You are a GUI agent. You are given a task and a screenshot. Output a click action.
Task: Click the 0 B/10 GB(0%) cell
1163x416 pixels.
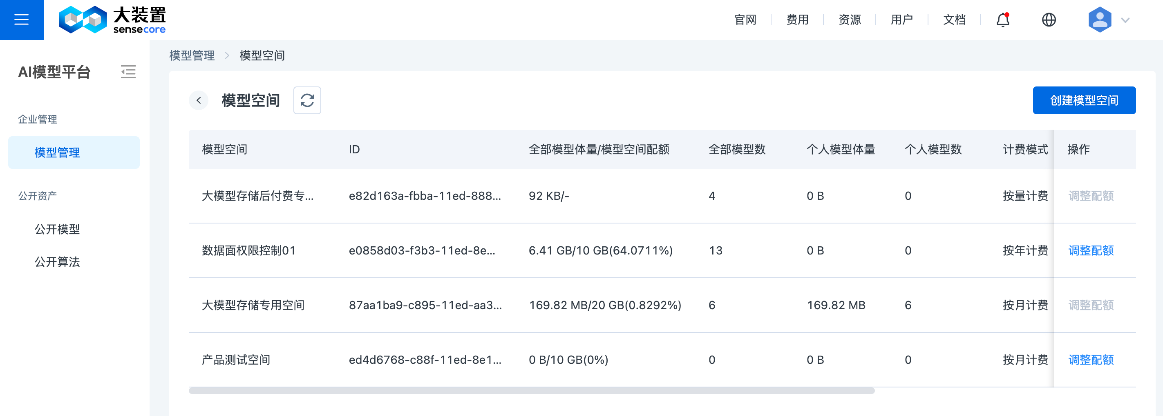[x=568, y=360]
